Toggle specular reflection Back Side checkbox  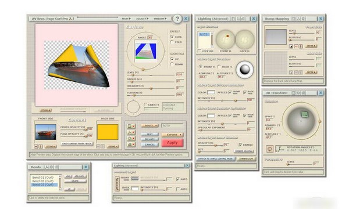(x=245, y=116)
